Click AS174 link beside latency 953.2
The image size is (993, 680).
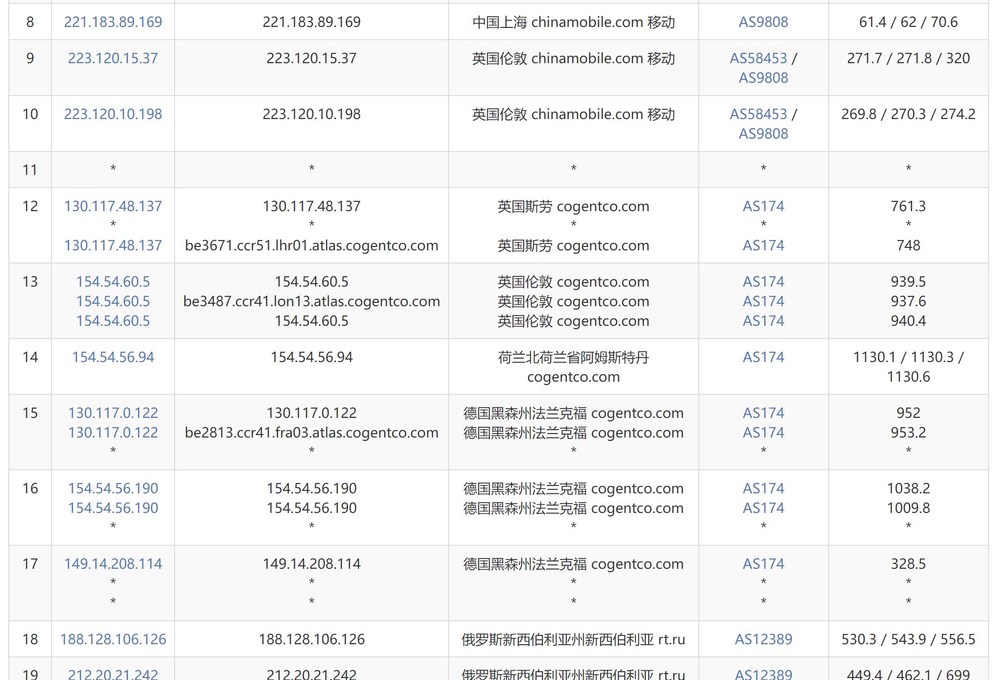[x=763, y=433]
